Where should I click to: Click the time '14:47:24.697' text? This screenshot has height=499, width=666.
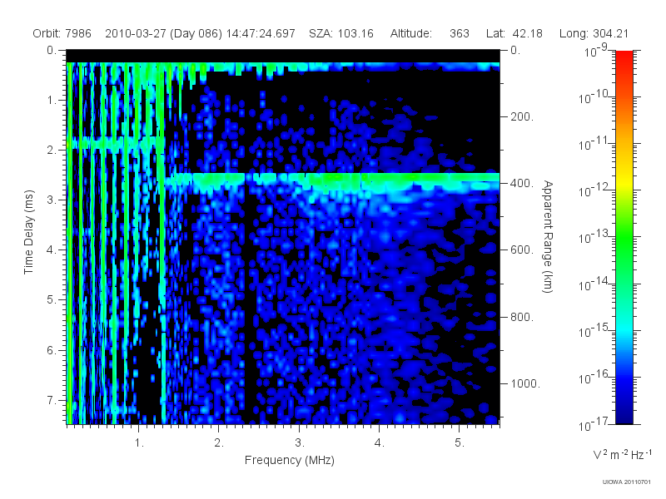click(x=261, y=33)
